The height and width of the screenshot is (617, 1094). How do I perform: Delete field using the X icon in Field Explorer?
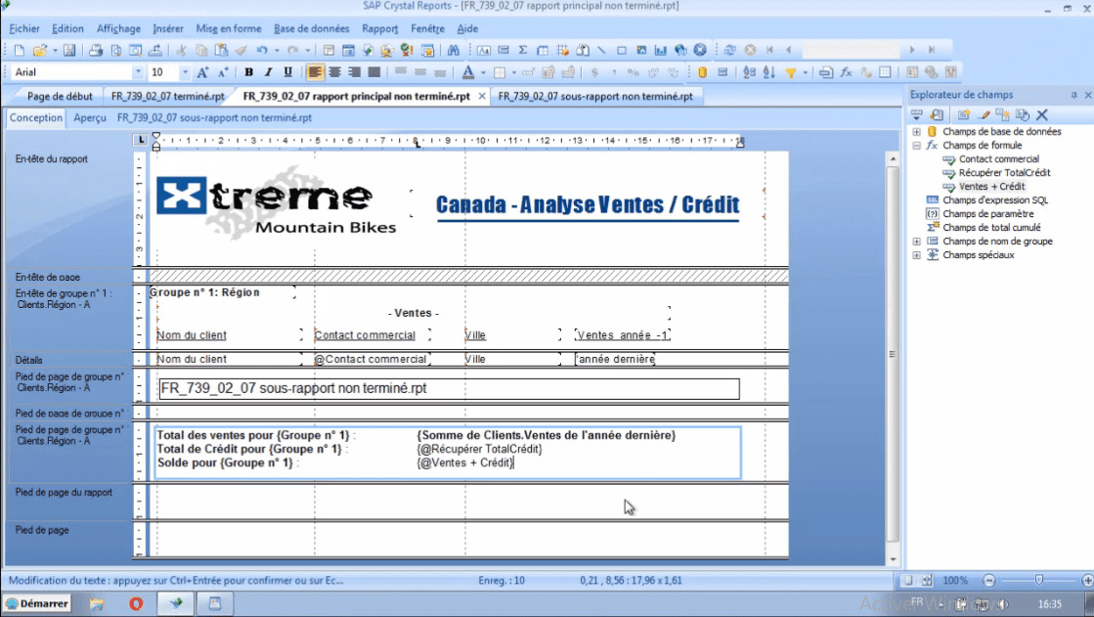point(1042,115)
